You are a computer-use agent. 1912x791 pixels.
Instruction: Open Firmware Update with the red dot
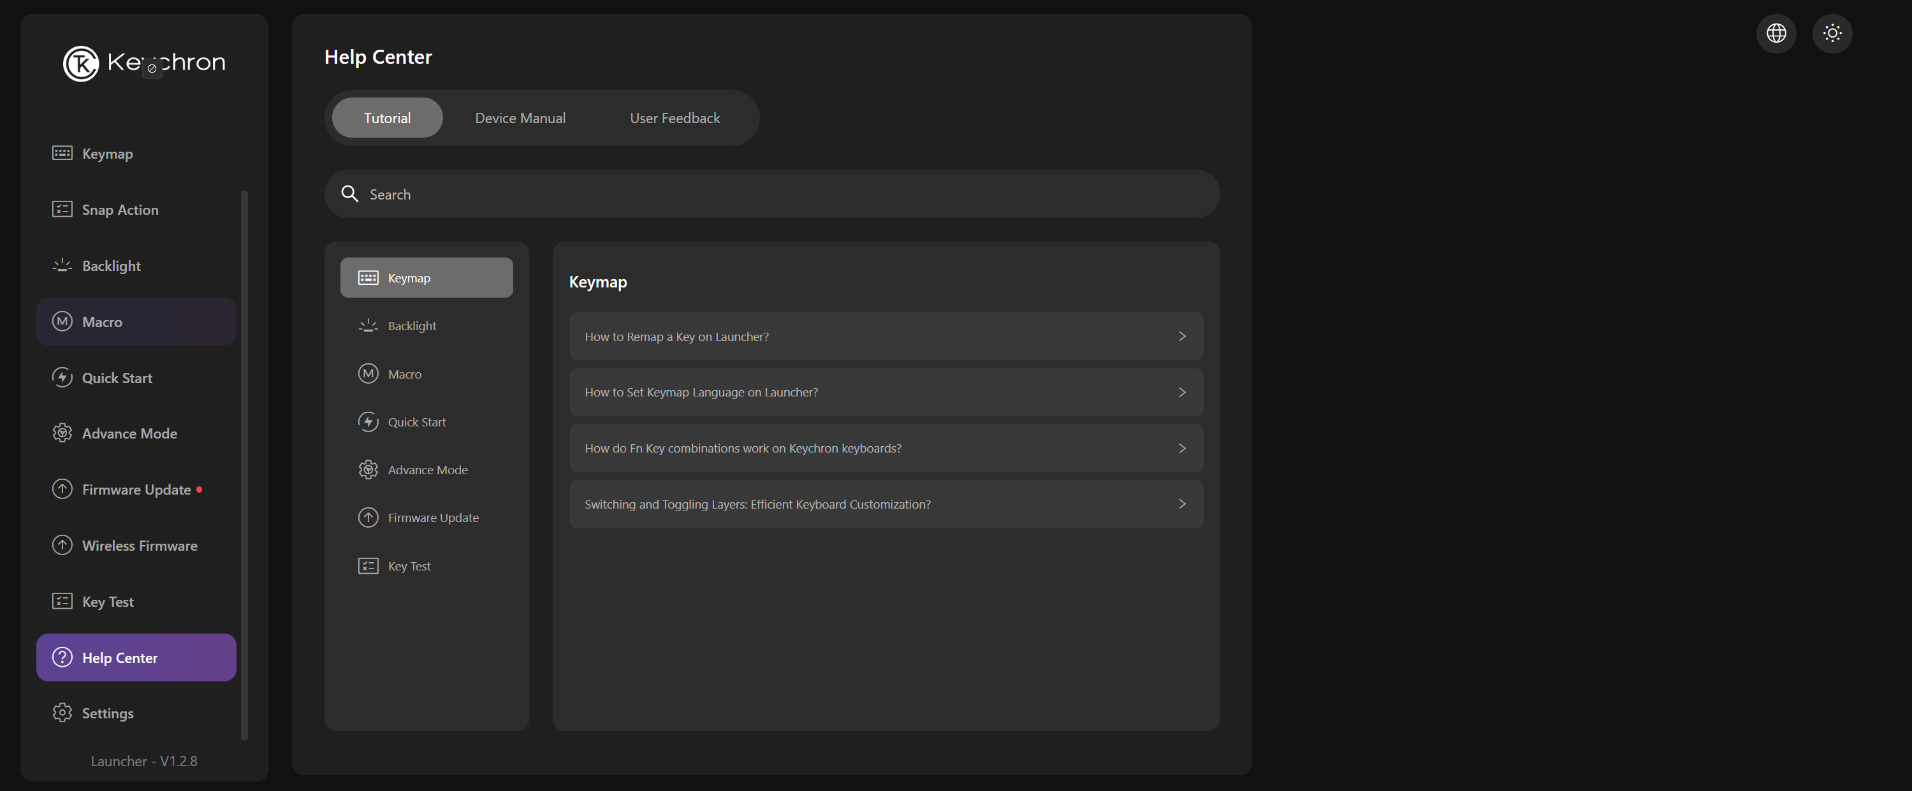[136, 490]
